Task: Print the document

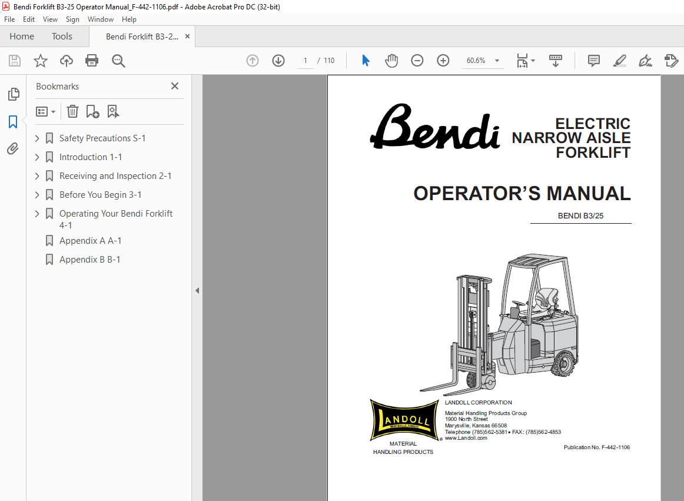Action: point(92,61)
